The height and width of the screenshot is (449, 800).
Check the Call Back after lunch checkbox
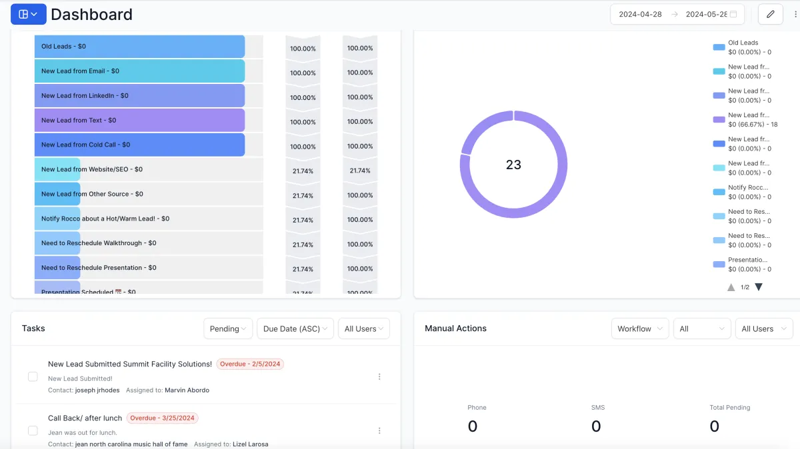click(33, 431)
